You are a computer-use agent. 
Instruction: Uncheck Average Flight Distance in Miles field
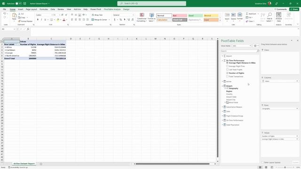(x=227, y=63)
